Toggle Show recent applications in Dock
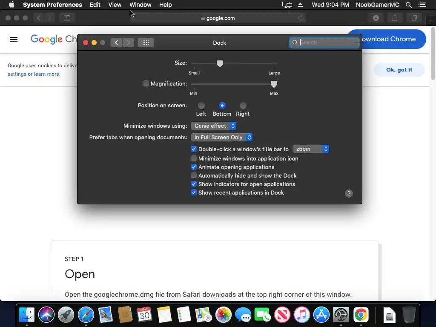Image resolution: width=436 pixels, height=327 pixels. pyautogui.click(x=194, y=192)
